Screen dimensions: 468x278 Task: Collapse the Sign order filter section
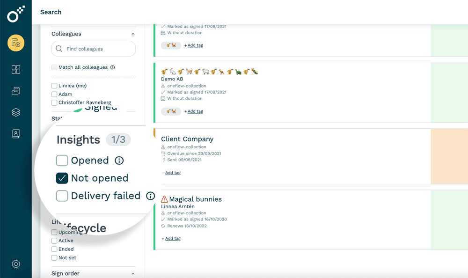point(133,274)
